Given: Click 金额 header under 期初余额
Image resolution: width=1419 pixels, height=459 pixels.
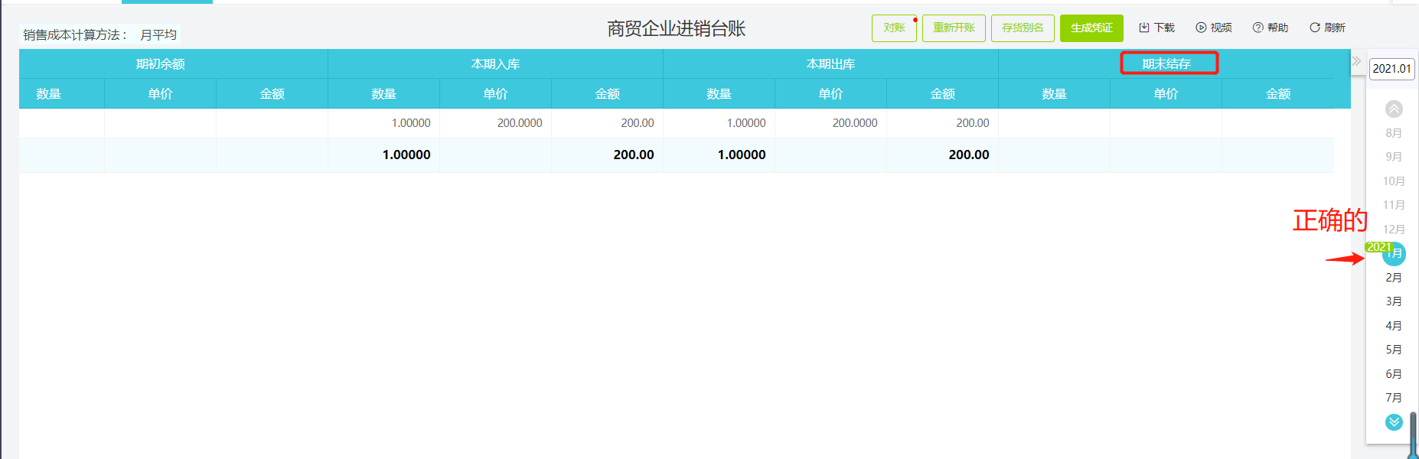Looking at the screenshot, I should [272, 93].
